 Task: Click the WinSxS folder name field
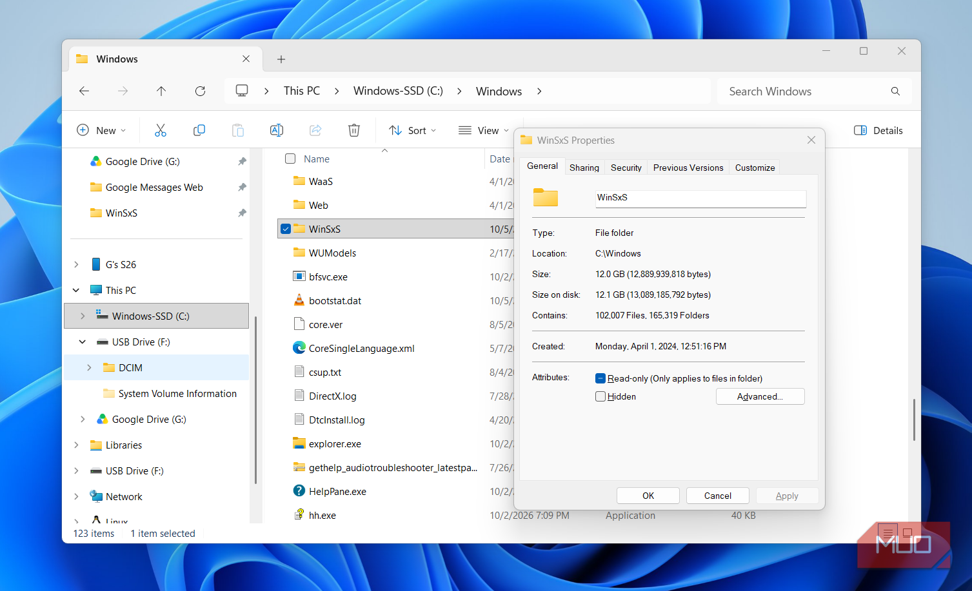700,198
